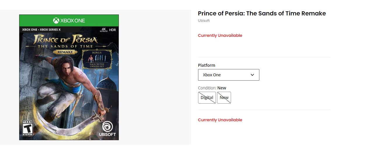Click the Prince of Persia title logo on cover
Screen dimensions: 367x148
(66, 39)
